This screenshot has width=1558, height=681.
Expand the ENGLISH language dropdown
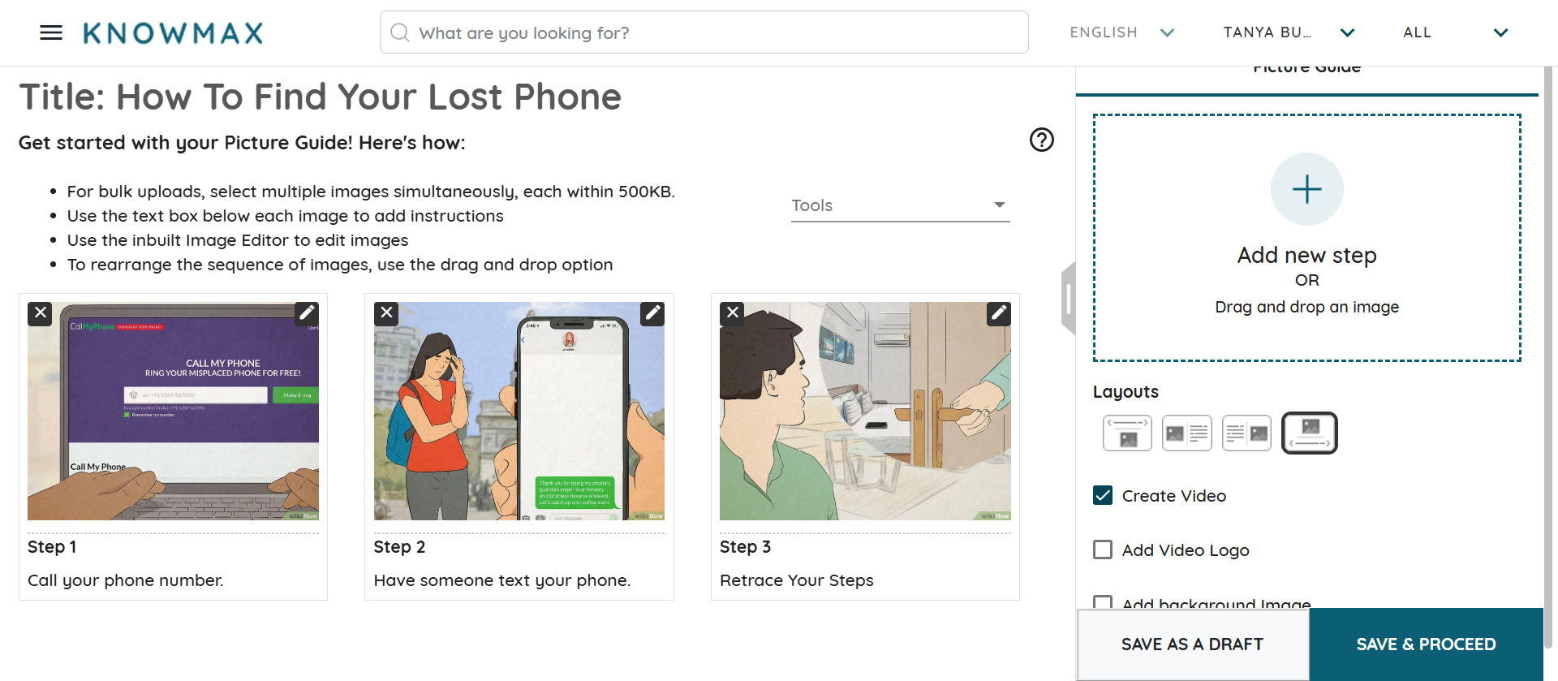(x=1121, y=32)
